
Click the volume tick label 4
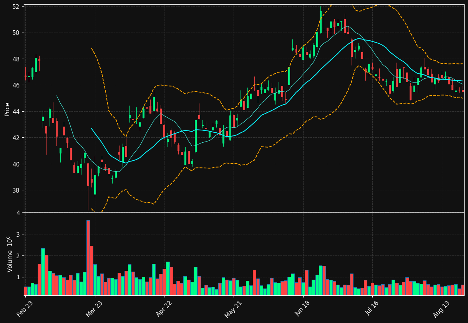coord(18,213)
